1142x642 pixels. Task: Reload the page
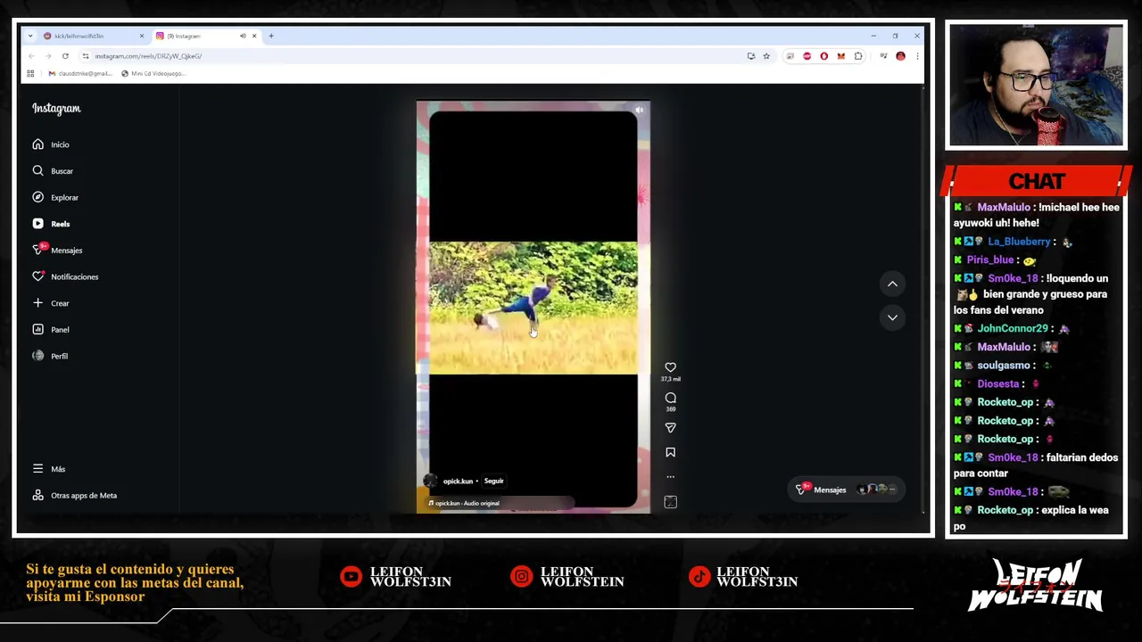[64, 56]
